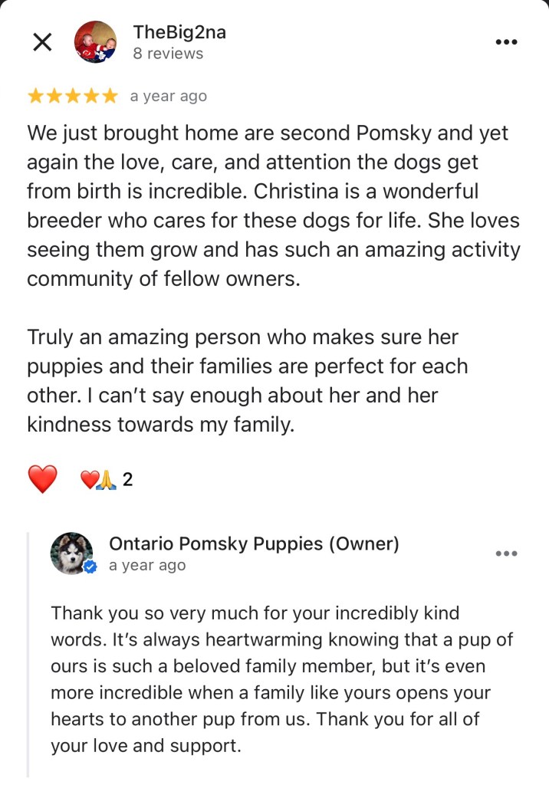Click the TheBig2na reviewer name
The width and height of the screenshot is (549, 785).
click(179, 32)
